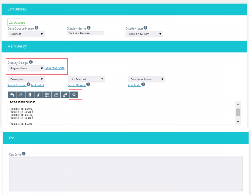Click the [@field_id_160@] placeholder text
This screenshot has width=251, height=195.
[21, 112]
